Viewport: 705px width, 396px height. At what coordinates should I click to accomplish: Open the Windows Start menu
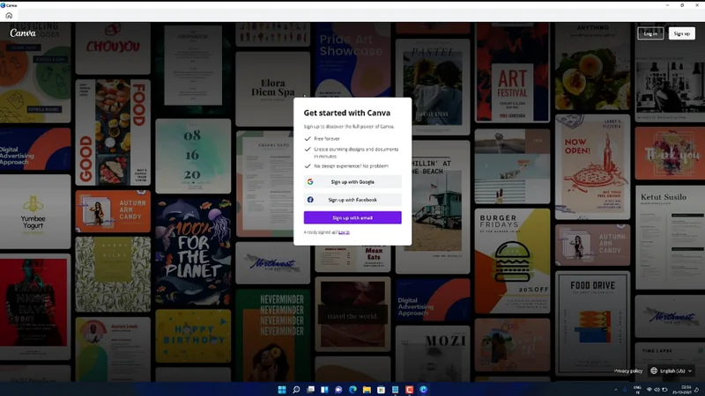point(282,389)
